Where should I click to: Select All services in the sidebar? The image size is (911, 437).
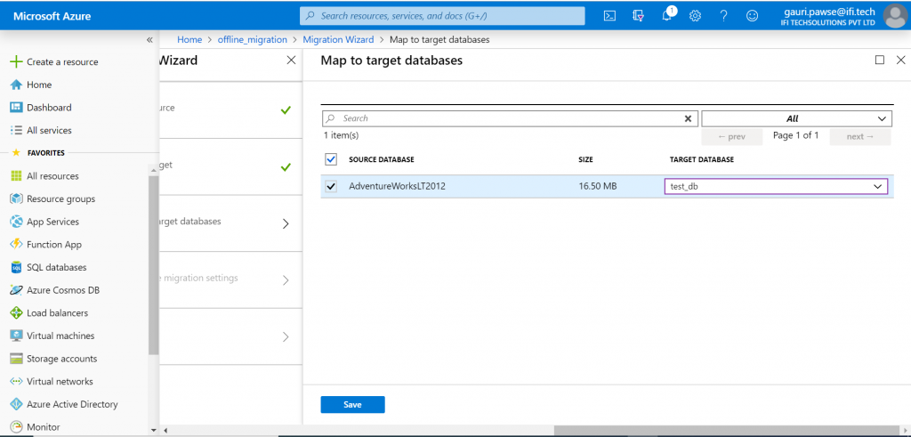[50, 130]
